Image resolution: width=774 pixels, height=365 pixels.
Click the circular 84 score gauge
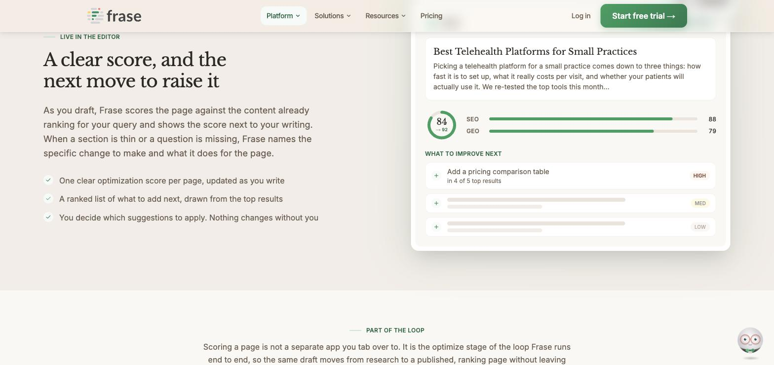point(442,125)
